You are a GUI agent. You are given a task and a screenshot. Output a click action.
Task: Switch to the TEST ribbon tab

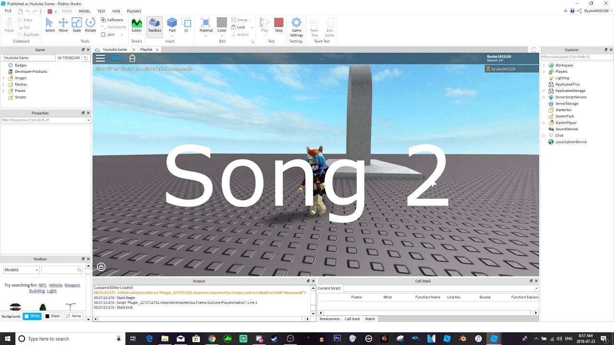(101, 11)
